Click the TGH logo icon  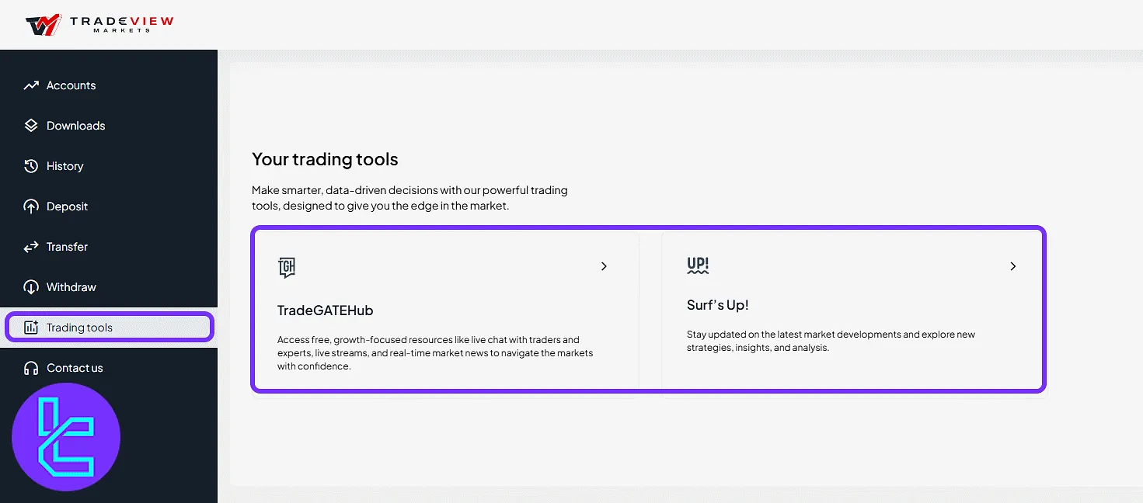287,268
